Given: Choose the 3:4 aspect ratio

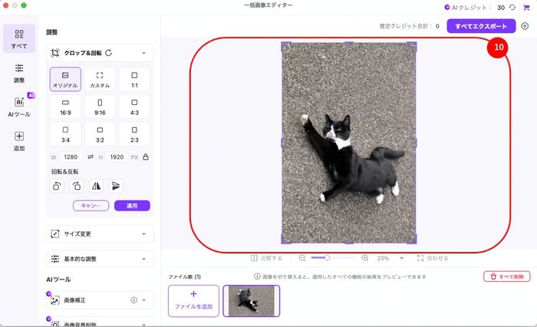Looking at the screenshot, I should click(x=65, y=134).
